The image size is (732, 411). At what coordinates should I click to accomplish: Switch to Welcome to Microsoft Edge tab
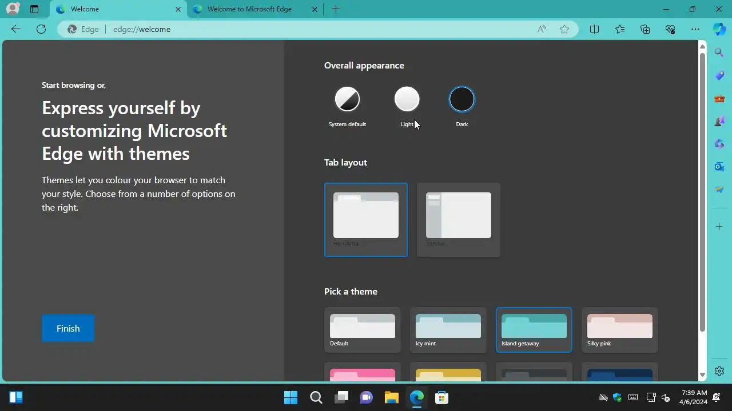[255, 9]
